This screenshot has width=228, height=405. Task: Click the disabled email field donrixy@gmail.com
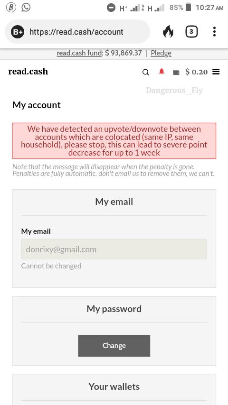114,249
